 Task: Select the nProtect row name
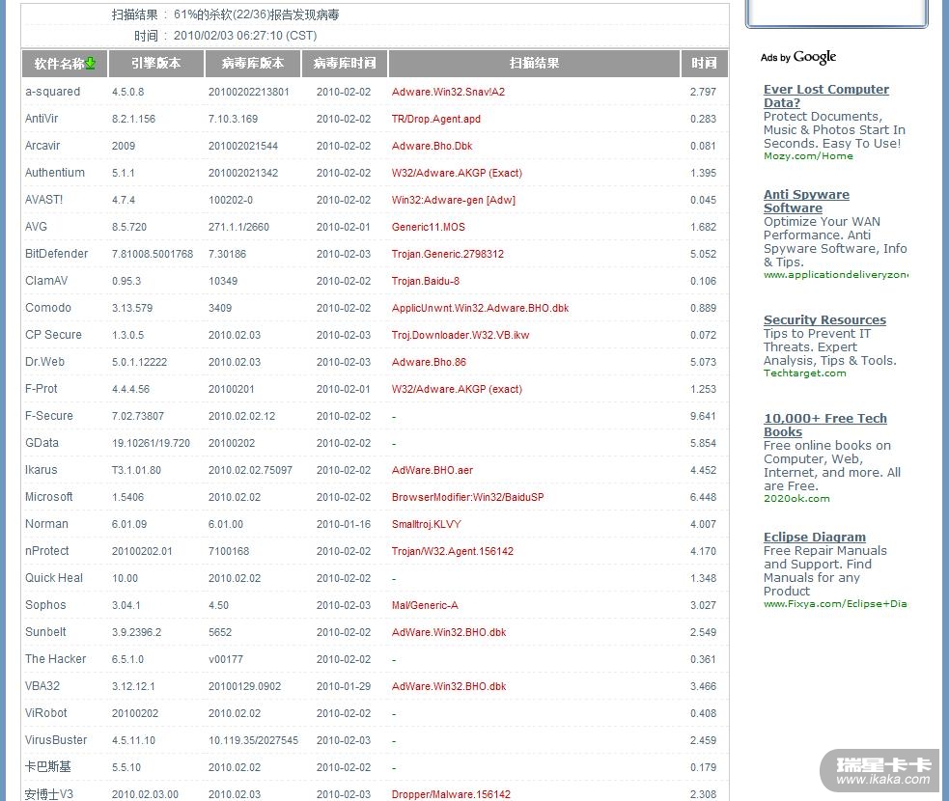pos(47,551)
